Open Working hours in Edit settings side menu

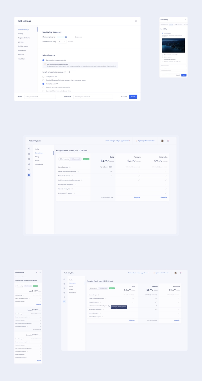point(23,46)
